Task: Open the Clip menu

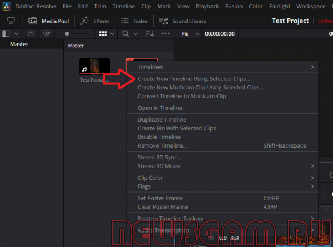Action: [x=146, y=6]
